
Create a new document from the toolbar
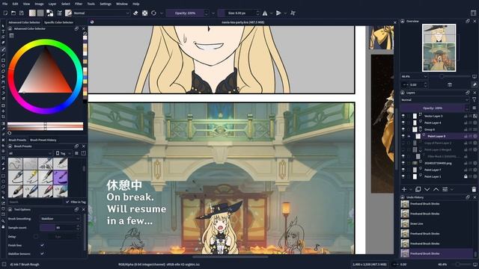pos(5,13)
